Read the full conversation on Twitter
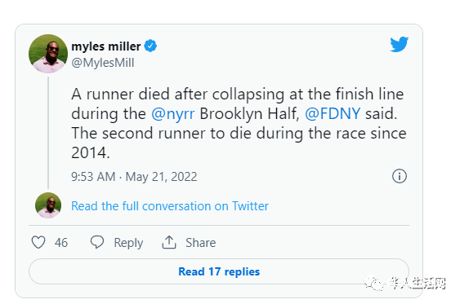 pos(170,206)
